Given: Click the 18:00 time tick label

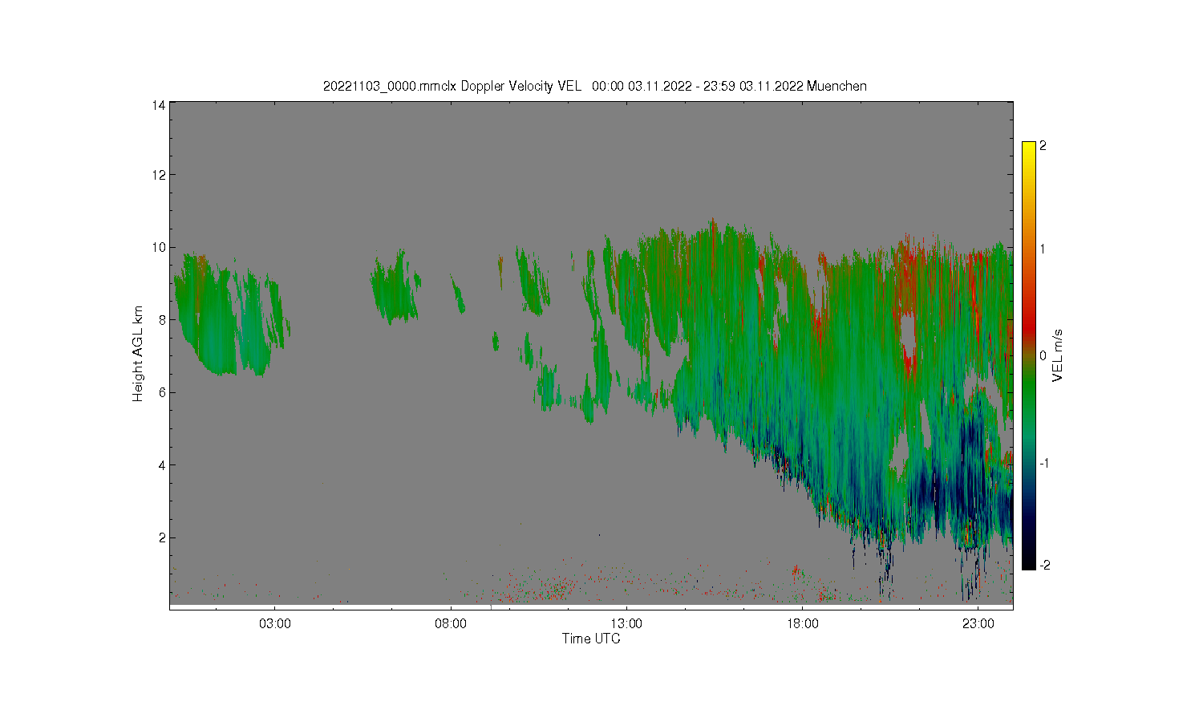Looking at the screenshot, I should [802, 623].
